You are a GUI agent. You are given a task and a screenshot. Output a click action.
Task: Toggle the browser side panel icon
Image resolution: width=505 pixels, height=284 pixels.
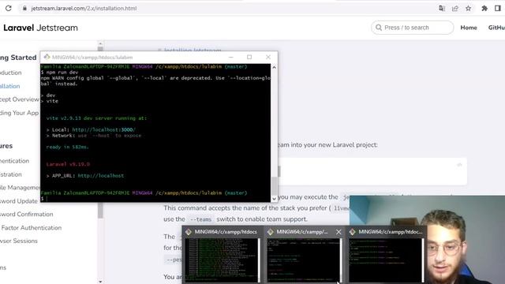pyautogui.click(x=498, y=9)
